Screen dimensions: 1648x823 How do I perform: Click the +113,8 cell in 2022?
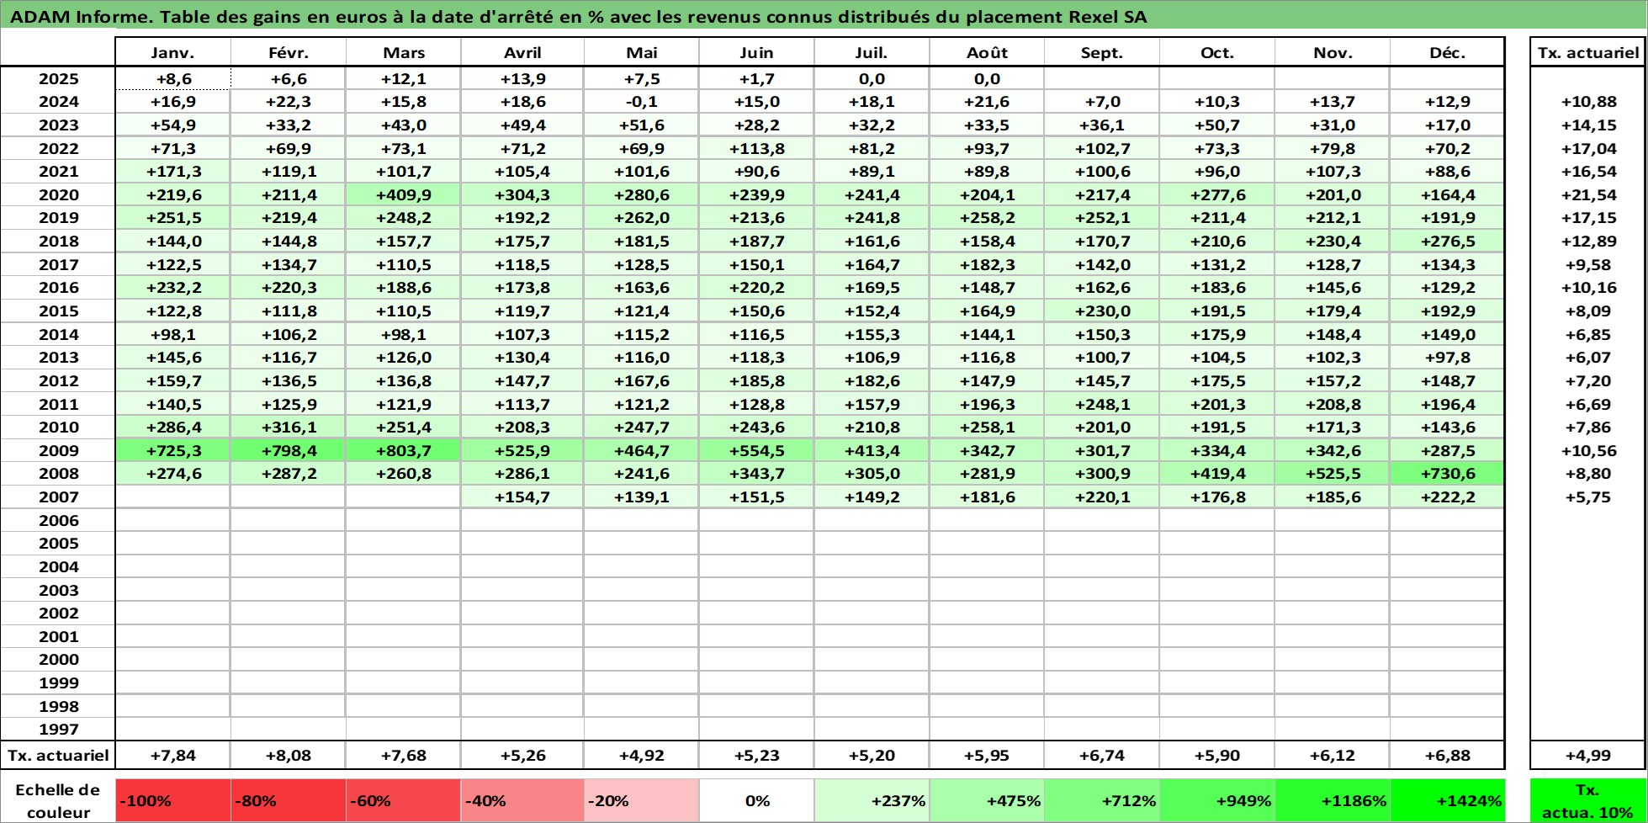pyautogui.click(x=756, y=148)
